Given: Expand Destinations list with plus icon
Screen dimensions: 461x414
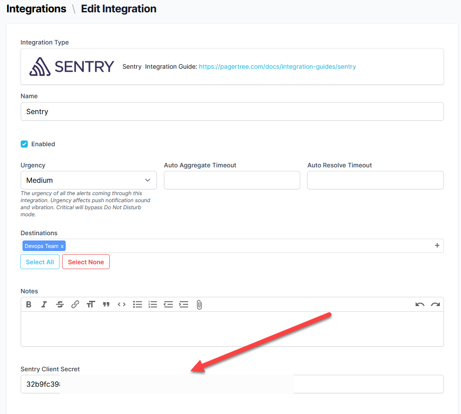Looking at the screenshot, I should click(x=437, y=246).
